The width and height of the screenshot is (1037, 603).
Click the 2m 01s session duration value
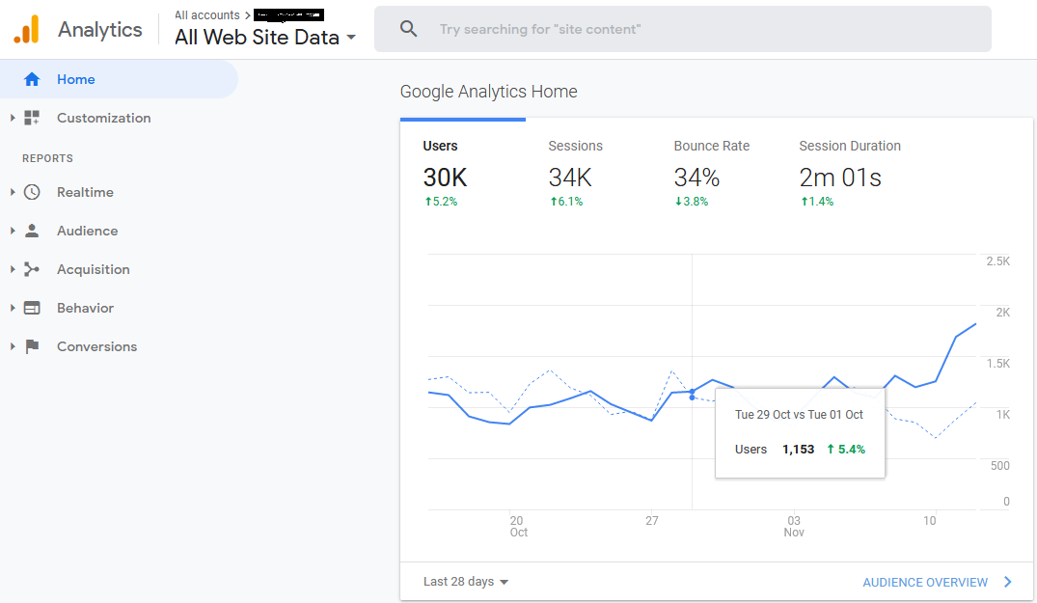(x=840, y=178)
